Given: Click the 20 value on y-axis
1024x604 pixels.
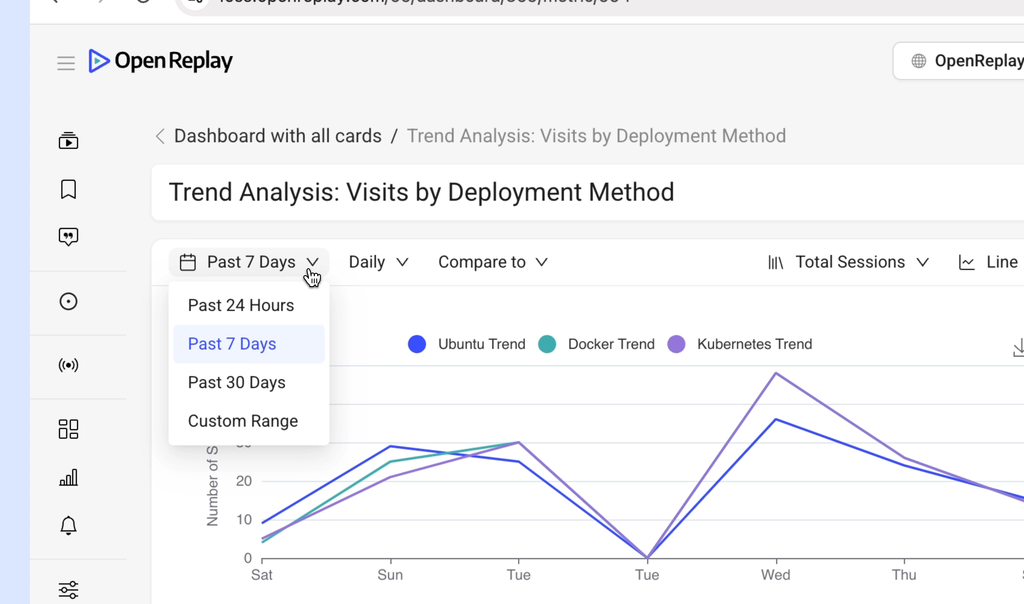Looking at the screenshot, I should click(x=244, y=481).
